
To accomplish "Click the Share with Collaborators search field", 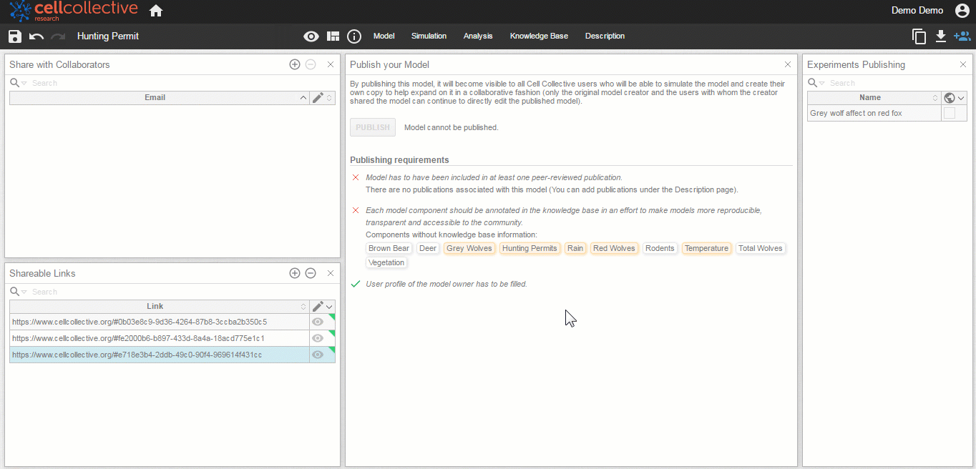I will pyautogui.click(x=182, y=83).
